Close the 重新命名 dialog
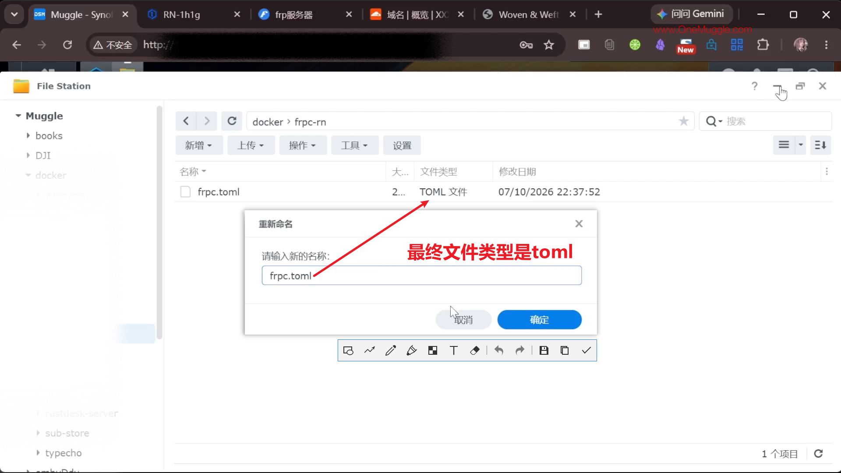 pos(579,224)
